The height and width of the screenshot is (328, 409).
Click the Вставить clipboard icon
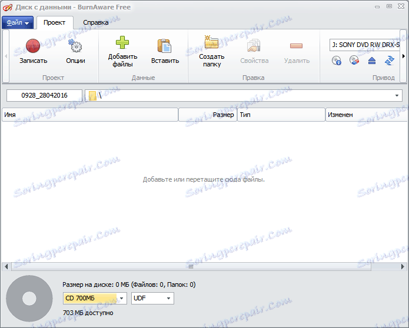[x=165, y=46]
